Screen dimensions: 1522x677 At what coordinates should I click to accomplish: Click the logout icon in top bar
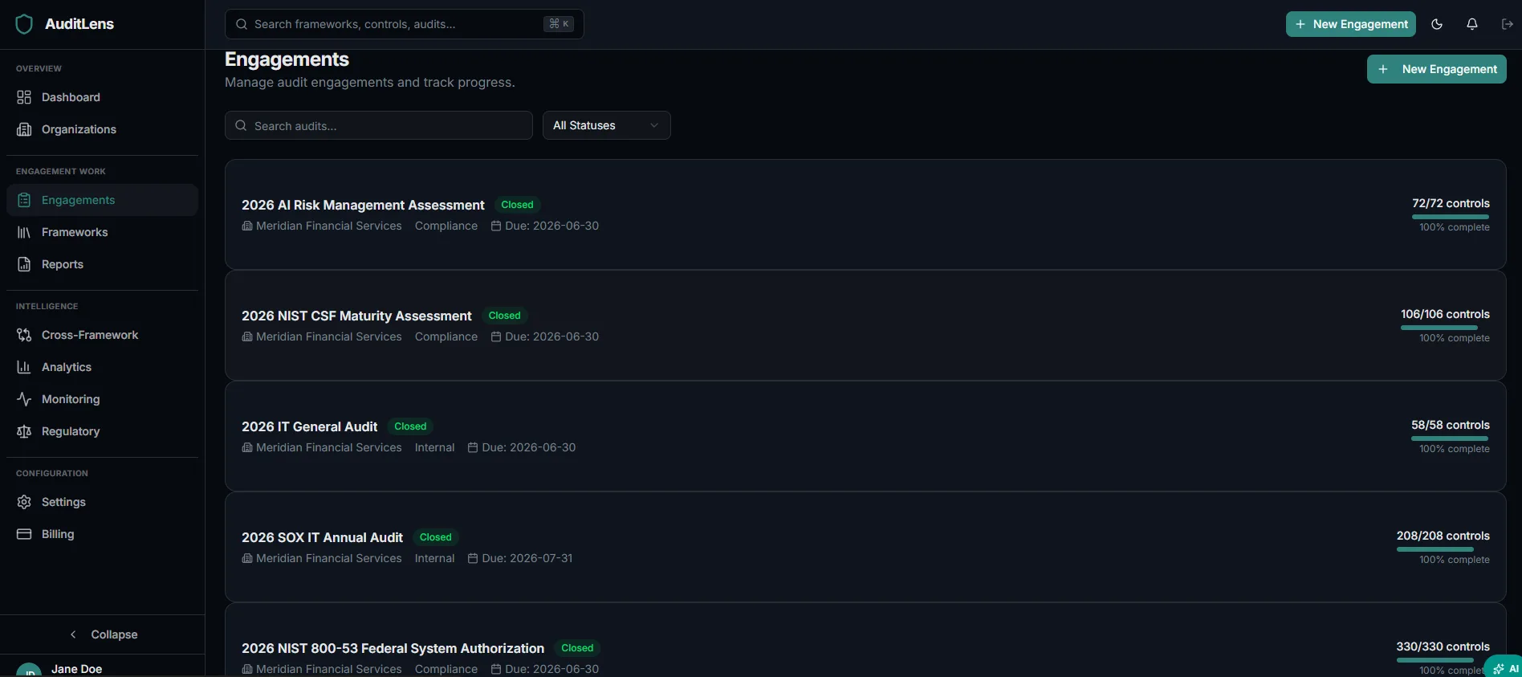pyautogui.click(x=1508, y=24)
